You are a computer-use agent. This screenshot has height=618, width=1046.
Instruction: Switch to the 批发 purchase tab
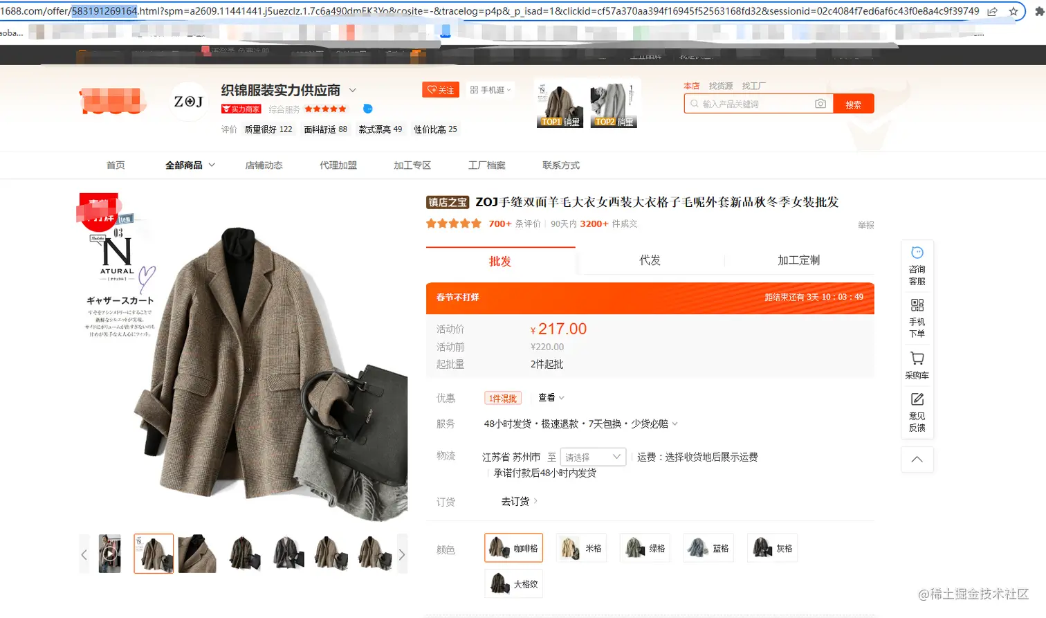tap(500, 261)
